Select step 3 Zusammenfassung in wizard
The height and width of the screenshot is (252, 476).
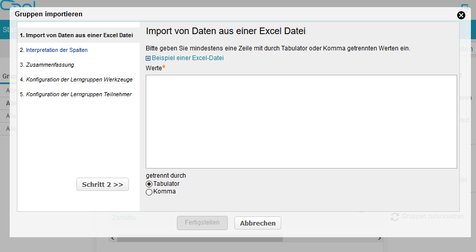point(47,65)
